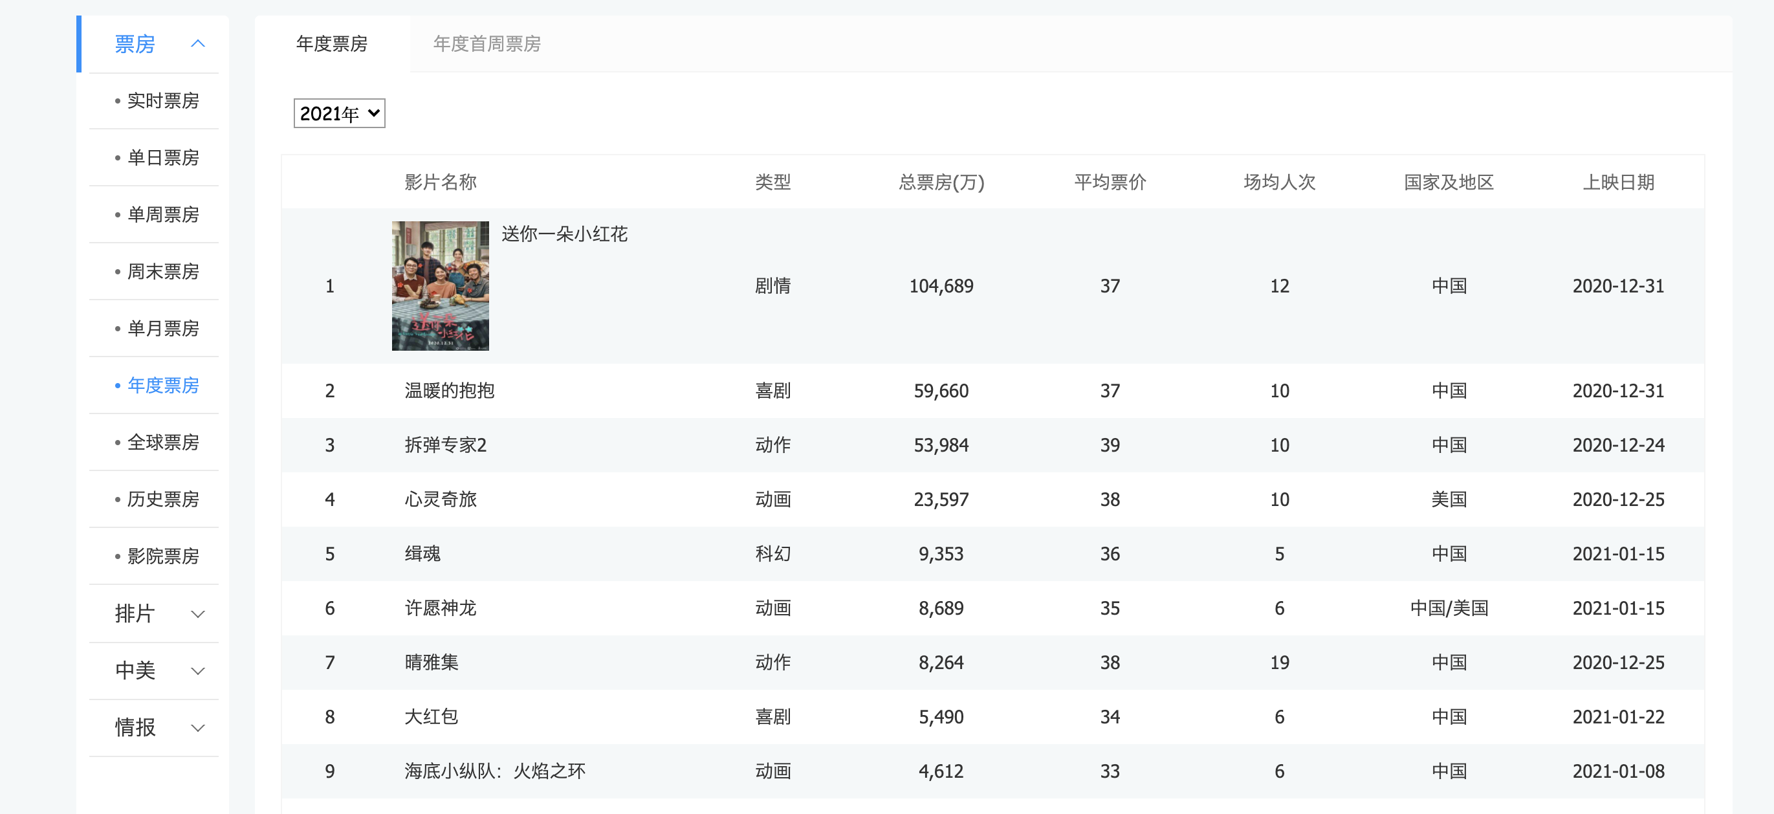Open 单月票房 sidebar link
Viewport: 1774px width, 814px height.
[162, 329]
